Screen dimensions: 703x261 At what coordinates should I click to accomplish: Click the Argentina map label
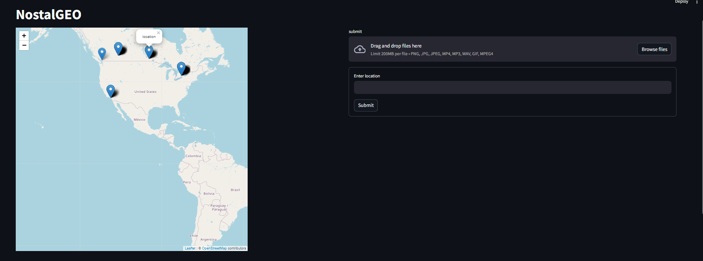point(208,240)
